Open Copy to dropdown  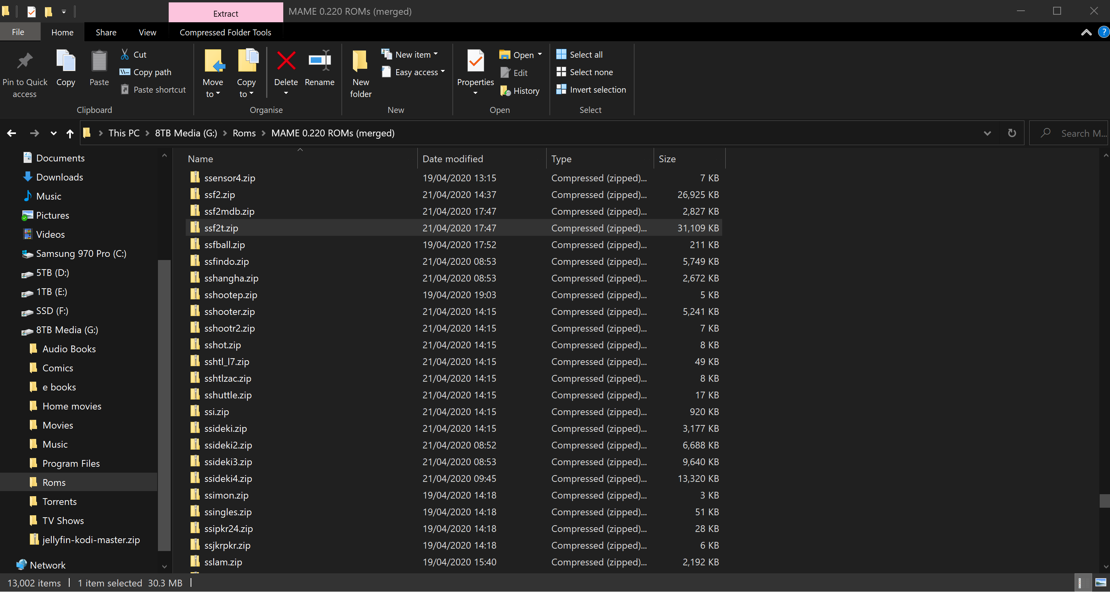pos(246,74)
